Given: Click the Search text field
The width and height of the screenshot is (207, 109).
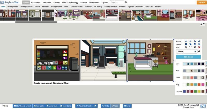Looking at the screenshot, I should tap(117, 2).
